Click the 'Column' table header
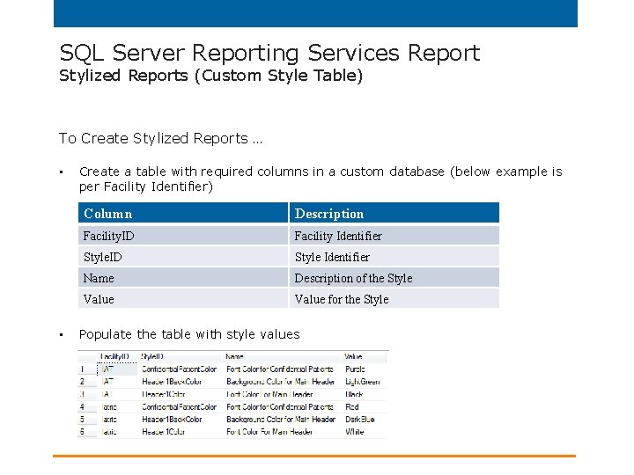Screen dimensions: 634x475 [x=183, y=213]
